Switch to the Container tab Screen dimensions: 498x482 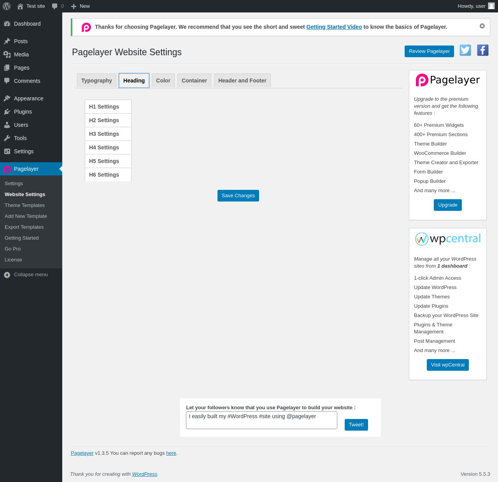point(194,81)
